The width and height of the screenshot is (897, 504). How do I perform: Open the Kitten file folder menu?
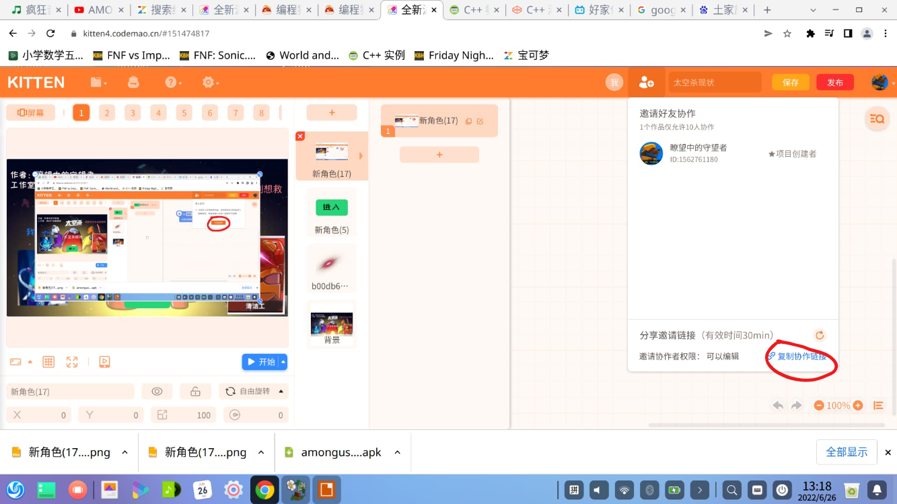coord(98,82)
